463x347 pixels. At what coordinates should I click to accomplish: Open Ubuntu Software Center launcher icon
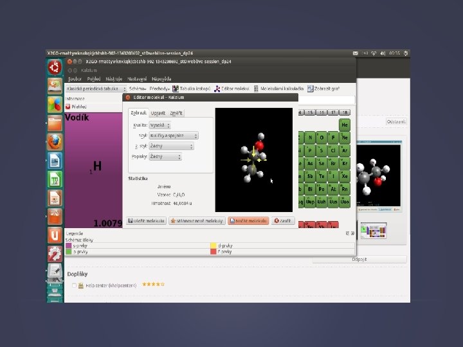click(x=55, y=217)
